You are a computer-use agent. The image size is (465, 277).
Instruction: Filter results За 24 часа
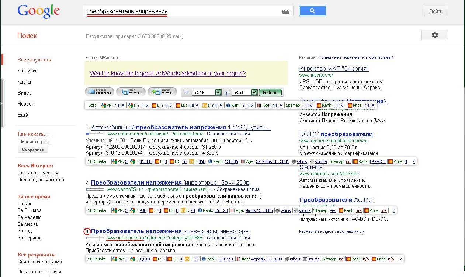point(30,210)
